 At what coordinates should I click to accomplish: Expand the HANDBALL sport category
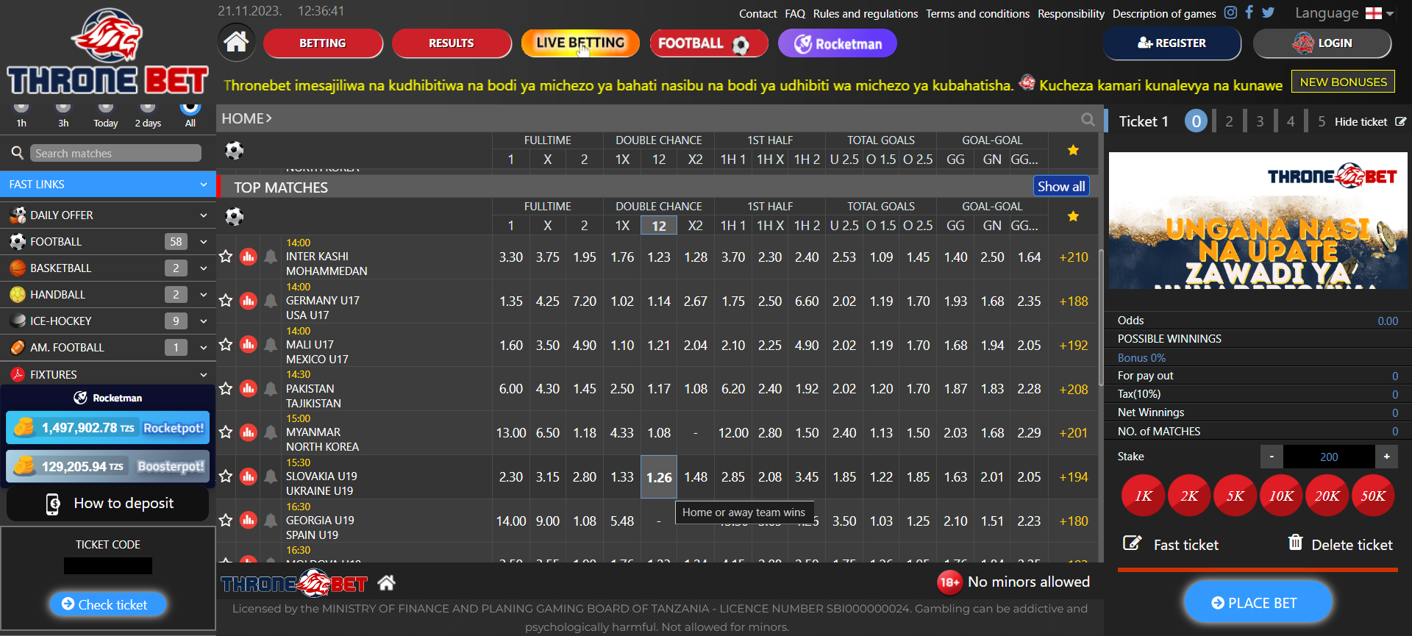pyautogui.click(x=108, y=295)
